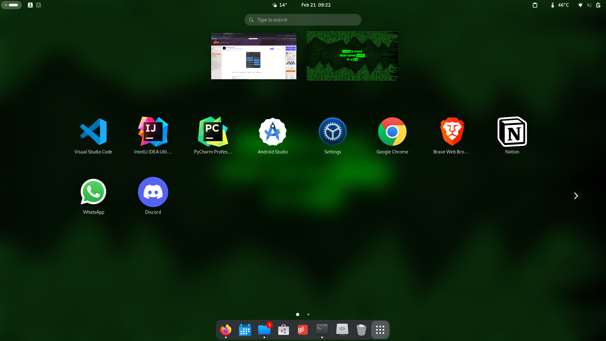Open Firefox from the dock

pos(226,330)
